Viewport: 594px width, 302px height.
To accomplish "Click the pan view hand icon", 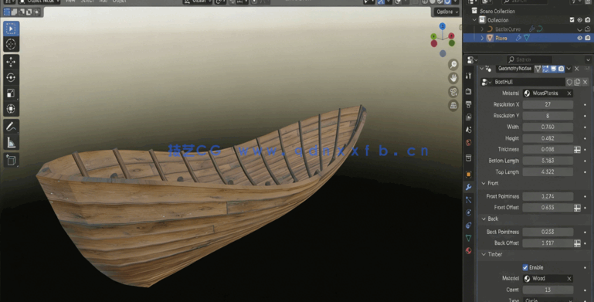I will point(453,78).
